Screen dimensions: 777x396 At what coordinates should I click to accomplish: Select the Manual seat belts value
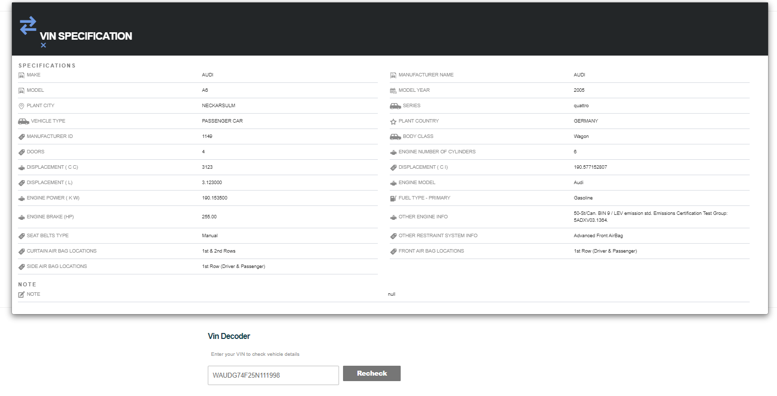(210, 236)
